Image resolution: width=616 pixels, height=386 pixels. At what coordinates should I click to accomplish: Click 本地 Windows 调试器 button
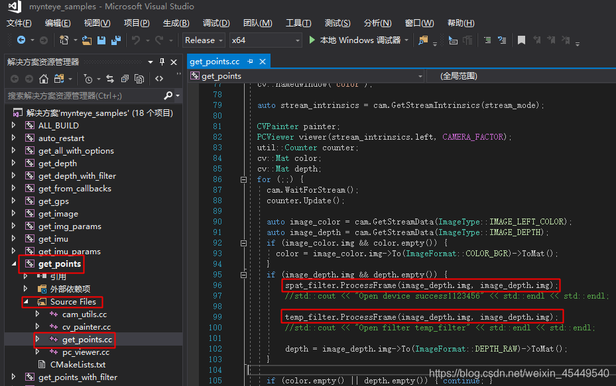(x=360, y=40)
